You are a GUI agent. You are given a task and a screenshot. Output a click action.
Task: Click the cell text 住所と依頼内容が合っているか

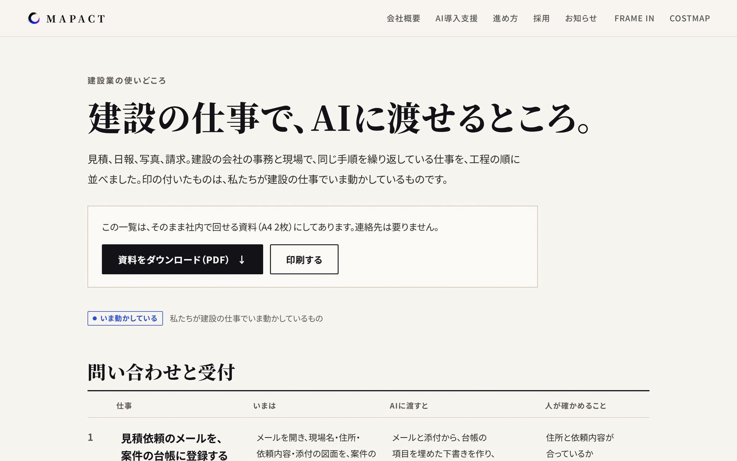pos(580,445)
